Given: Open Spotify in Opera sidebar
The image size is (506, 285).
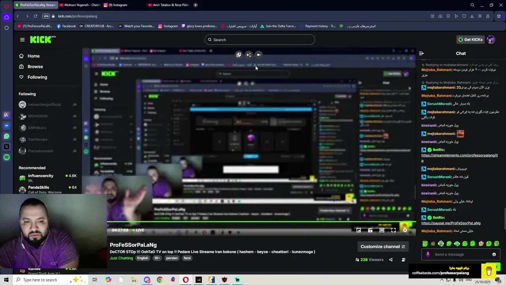Looking at the screenshot, I should (6, 158).
